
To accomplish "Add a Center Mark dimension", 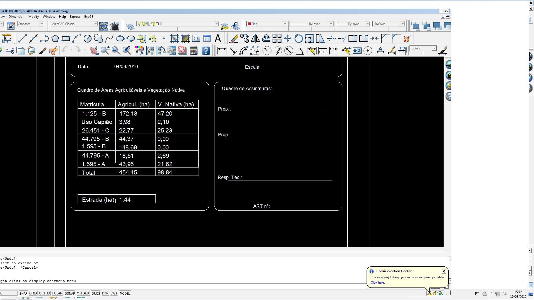I will [x=368, y=51].
